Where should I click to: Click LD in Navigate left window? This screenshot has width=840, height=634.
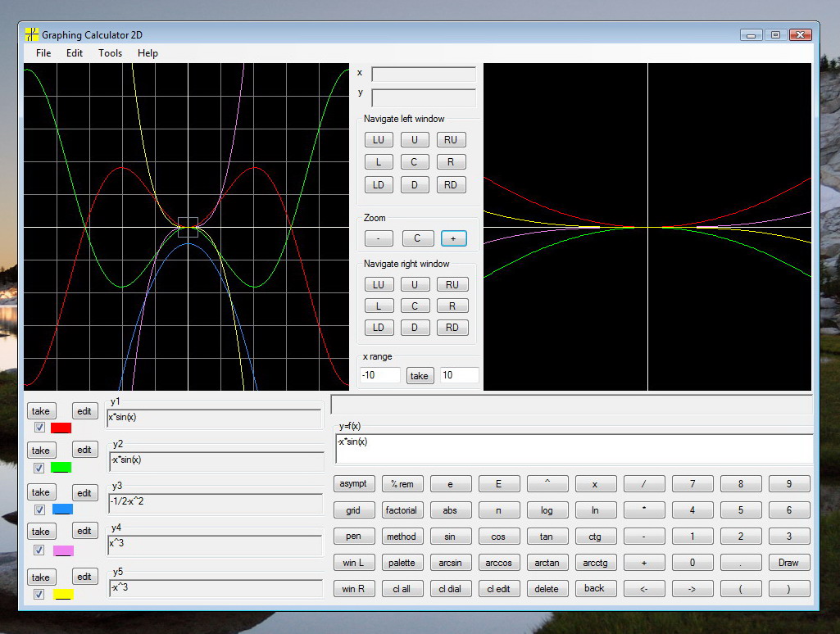379,185
